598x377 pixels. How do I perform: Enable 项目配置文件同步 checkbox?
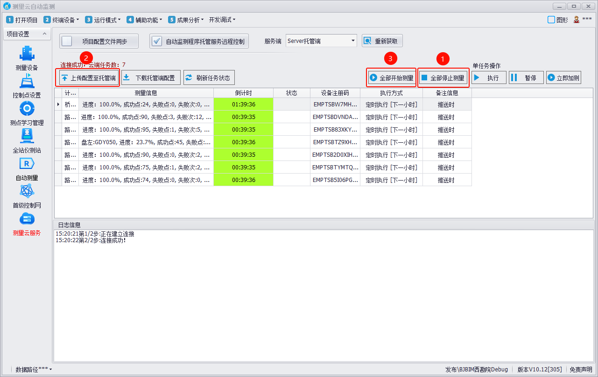67,41
